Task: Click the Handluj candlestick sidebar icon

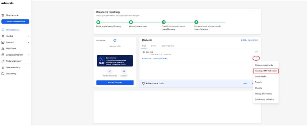Action: [x=3, y=36]
